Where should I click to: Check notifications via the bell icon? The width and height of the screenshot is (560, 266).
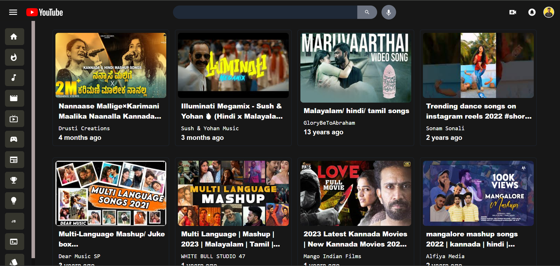(531, 12)
